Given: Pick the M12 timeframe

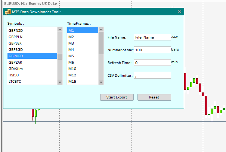Looking at the screenshot, I should tap(83, 75).
